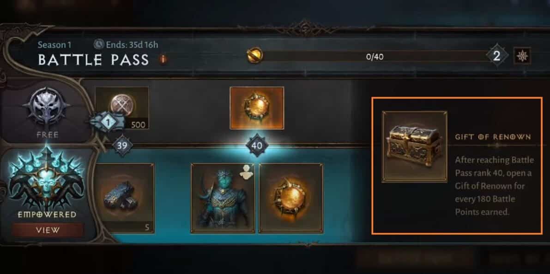This screenshot has width=550, height=274.
Task: Click the rank 40 diamond marker
Action: point(257,145)
